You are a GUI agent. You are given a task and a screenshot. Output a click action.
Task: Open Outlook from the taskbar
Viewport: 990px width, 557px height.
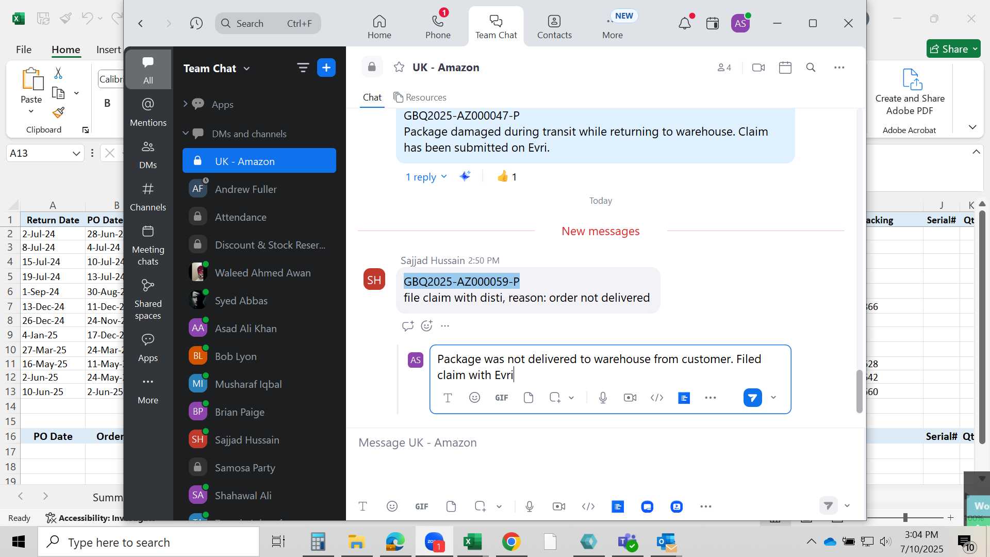click(x=666, y=542)
